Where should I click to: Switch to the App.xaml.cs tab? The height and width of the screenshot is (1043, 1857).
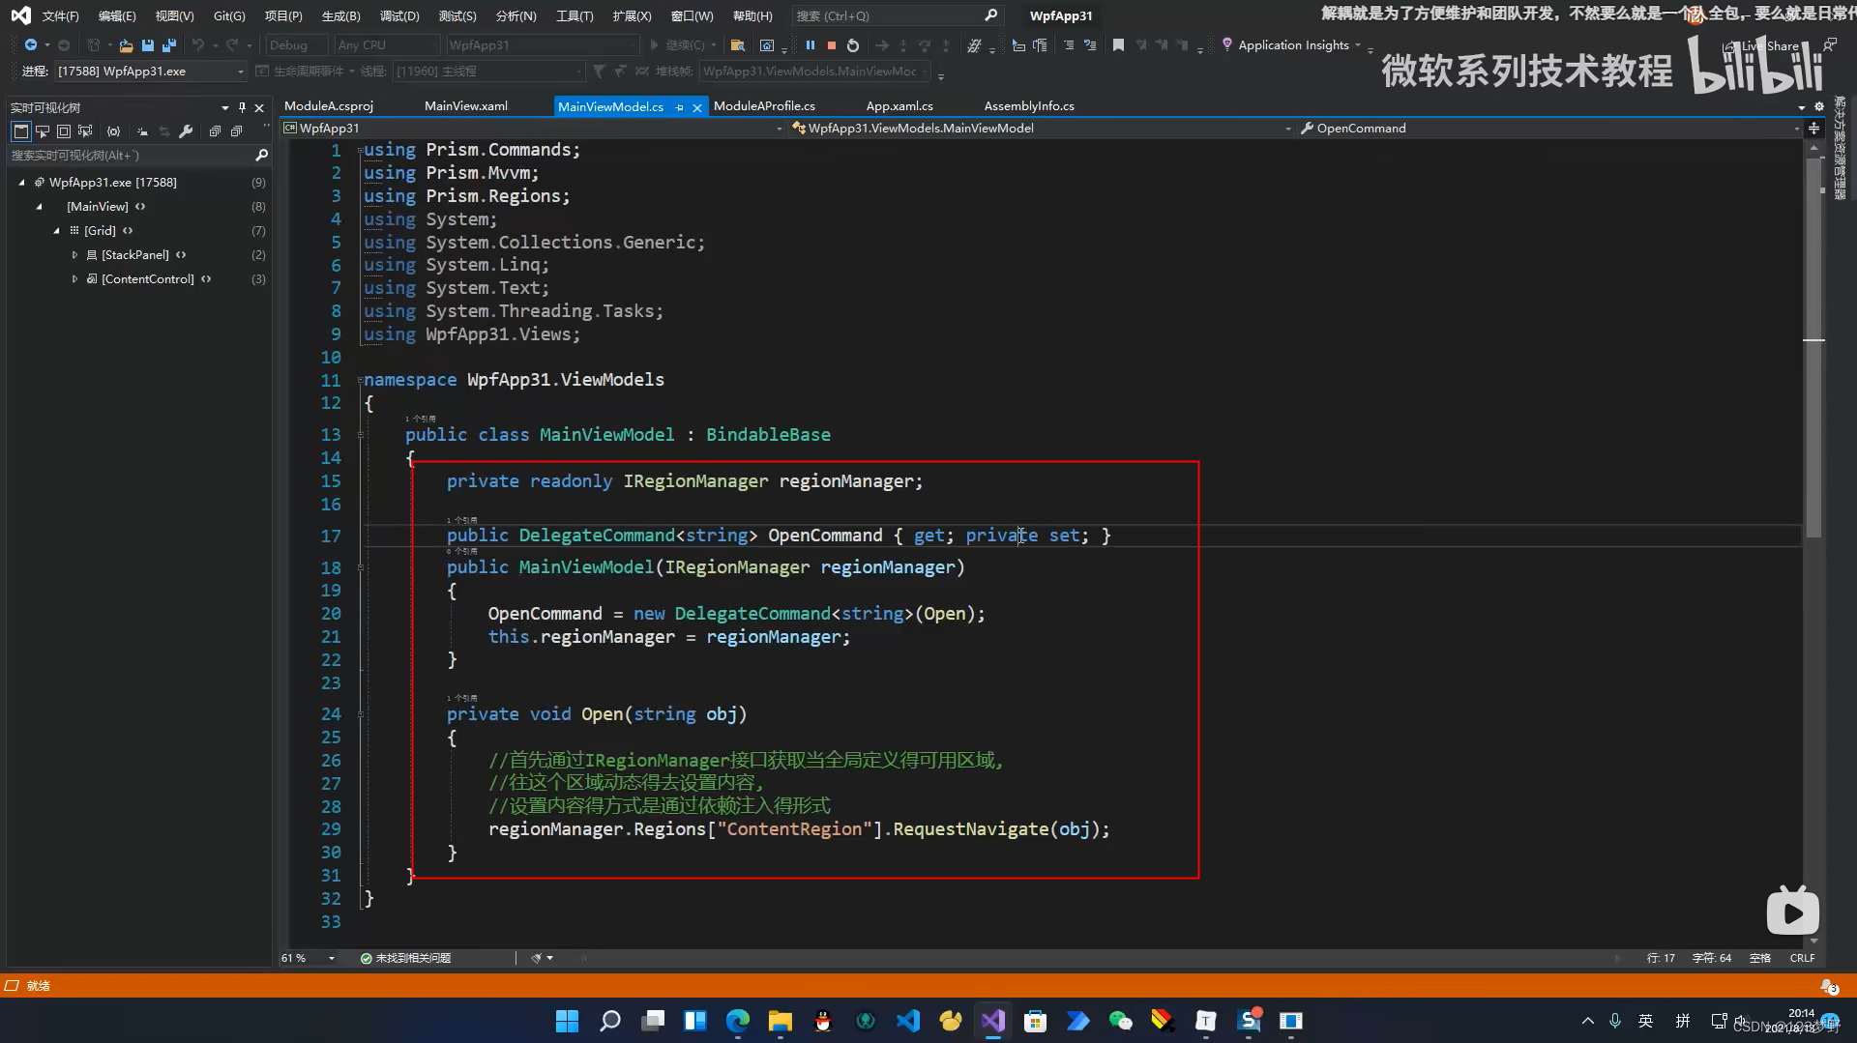(899, 105)
